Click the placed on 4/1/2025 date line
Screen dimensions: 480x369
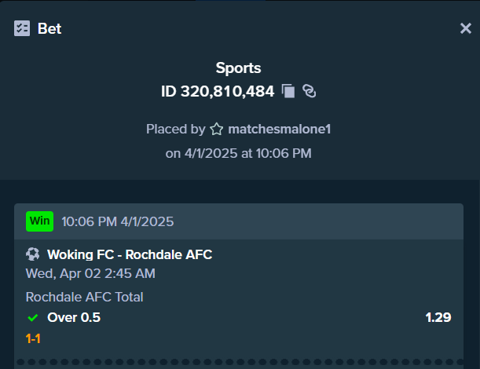[239, 153]
